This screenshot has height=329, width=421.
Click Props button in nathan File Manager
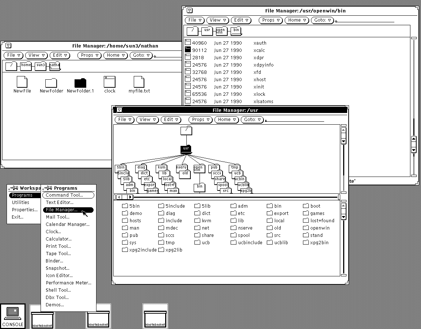point(90,55)
